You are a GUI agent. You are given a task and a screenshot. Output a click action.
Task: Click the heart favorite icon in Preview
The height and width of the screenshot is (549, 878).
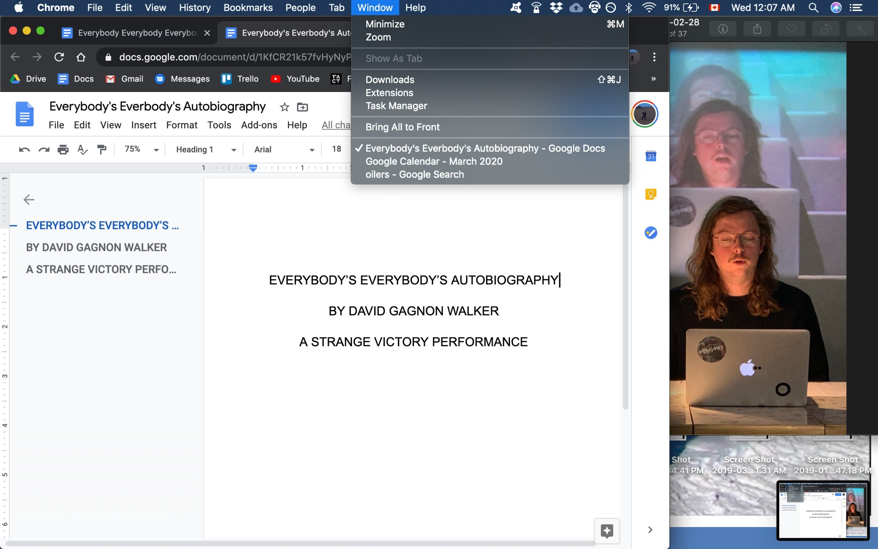click(792, 29)
